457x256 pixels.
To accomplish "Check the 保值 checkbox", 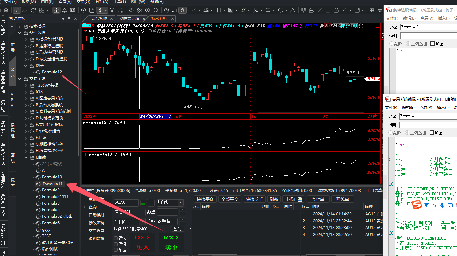I will click(116, 244).
